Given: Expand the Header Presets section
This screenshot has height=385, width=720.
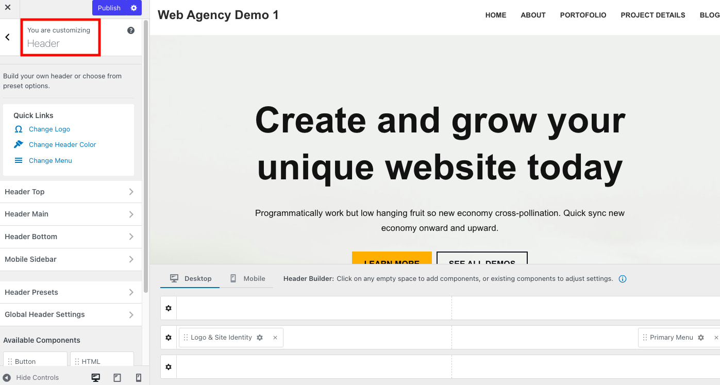Looking at the screenshot, I should [x=71, y=292].
